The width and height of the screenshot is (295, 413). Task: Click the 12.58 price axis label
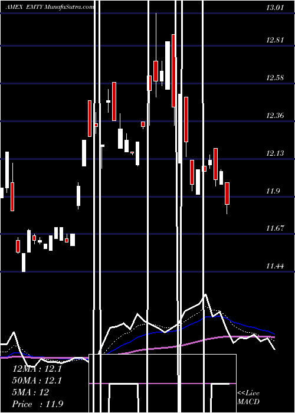275,78
